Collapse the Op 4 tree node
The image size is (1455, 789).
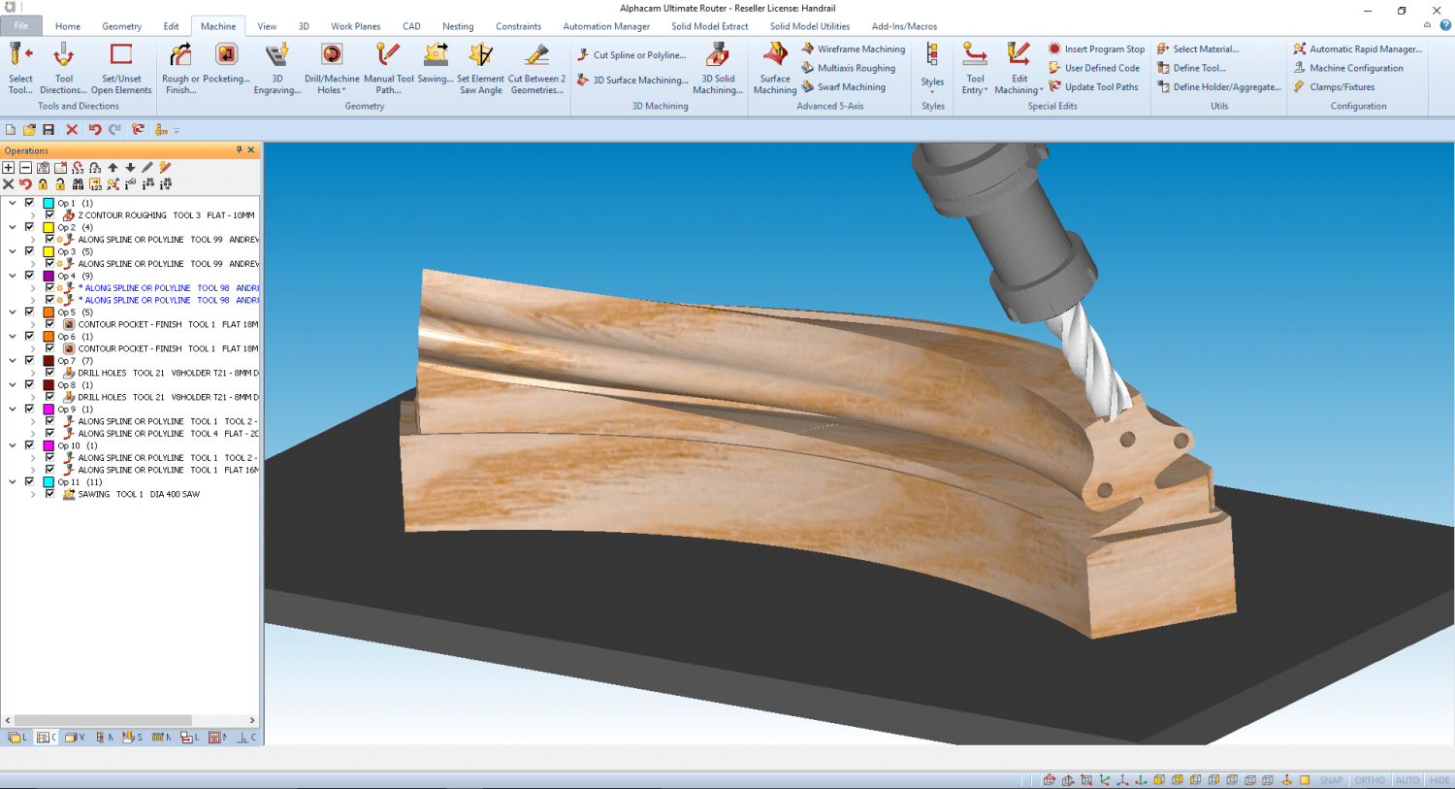pyautogui.click(x=13, y=276)
